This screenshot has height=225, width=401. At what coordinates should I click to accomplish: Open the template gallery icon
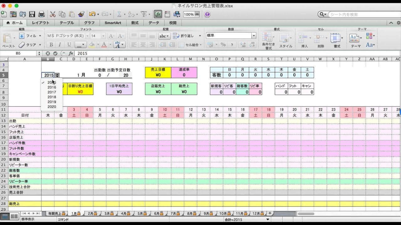tap(13, 14)
